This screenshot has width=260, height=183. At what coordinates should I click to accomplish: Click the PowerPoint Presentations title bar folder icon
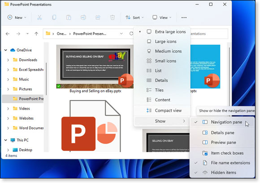click(7, 4)
